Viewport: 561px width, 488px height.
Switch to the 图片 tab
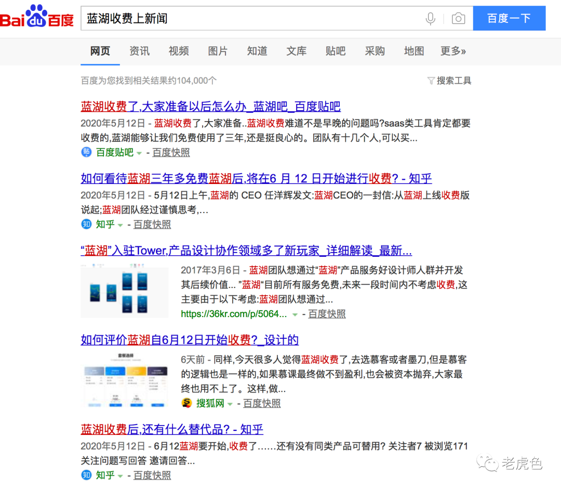point(218,51)
